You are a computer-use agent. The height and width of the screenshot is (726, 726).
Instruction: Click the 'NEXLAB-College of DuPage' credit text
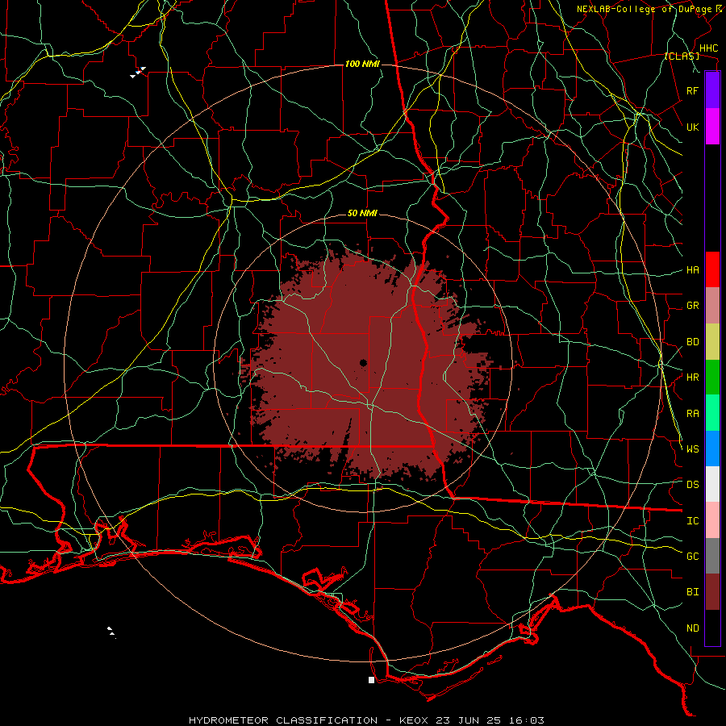(644, 9)
